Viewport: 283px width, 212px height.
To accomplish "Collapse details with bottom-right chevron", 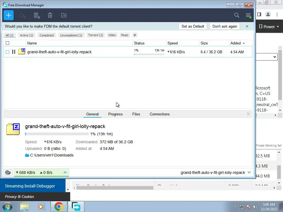I will click(249, 172).
